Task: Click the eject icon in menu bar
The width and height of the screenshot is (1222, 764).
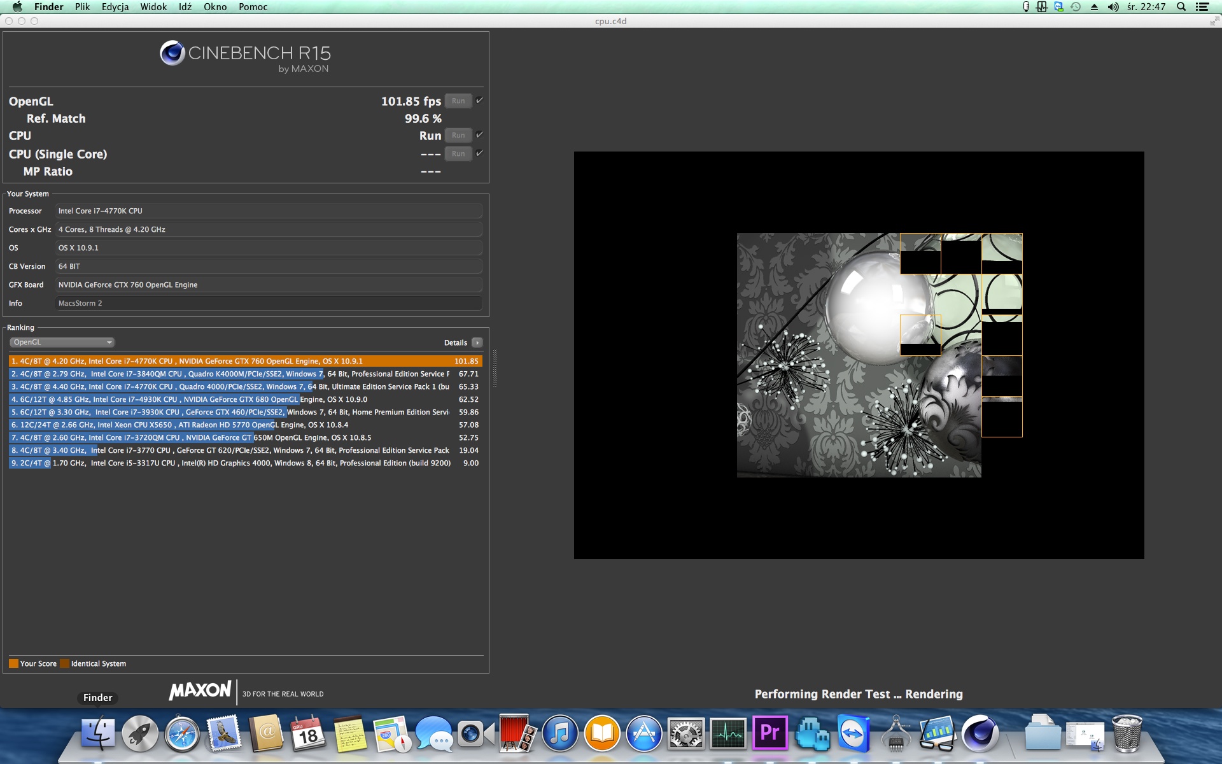Action: click(1095, 7)
